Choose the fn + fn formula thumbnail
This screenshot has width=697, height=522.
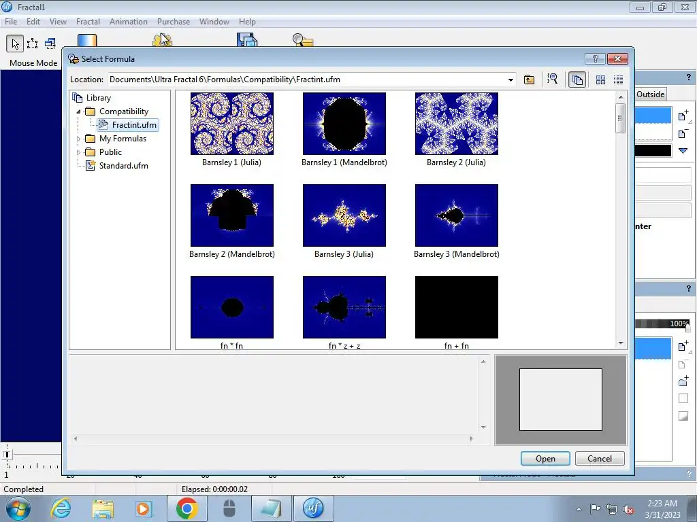pyautogui.click(x=457, y=307)
